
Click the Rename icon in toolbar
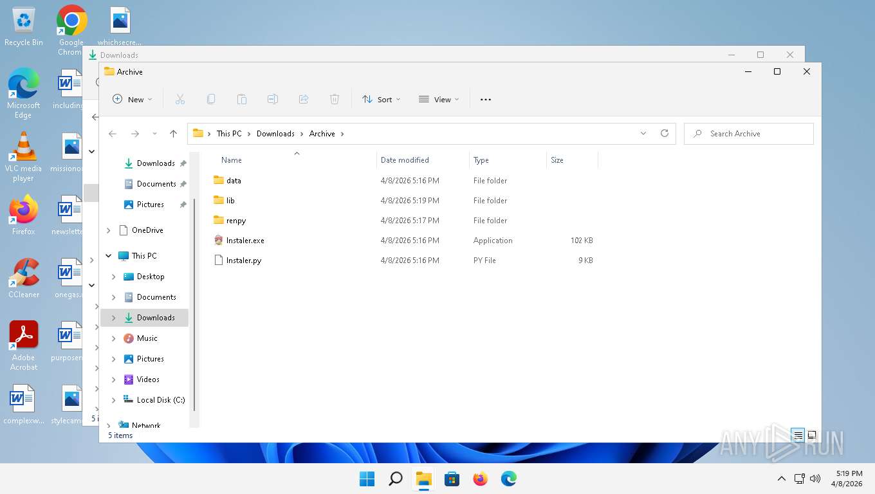(273, 99)
